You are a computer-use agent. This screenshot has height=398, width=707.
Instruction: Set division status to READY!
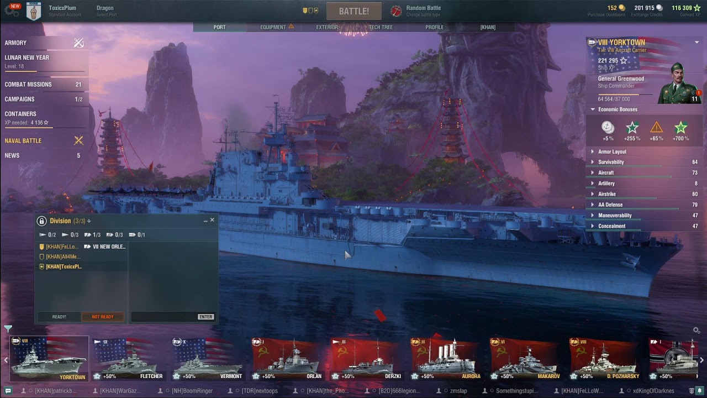point(59,317)
